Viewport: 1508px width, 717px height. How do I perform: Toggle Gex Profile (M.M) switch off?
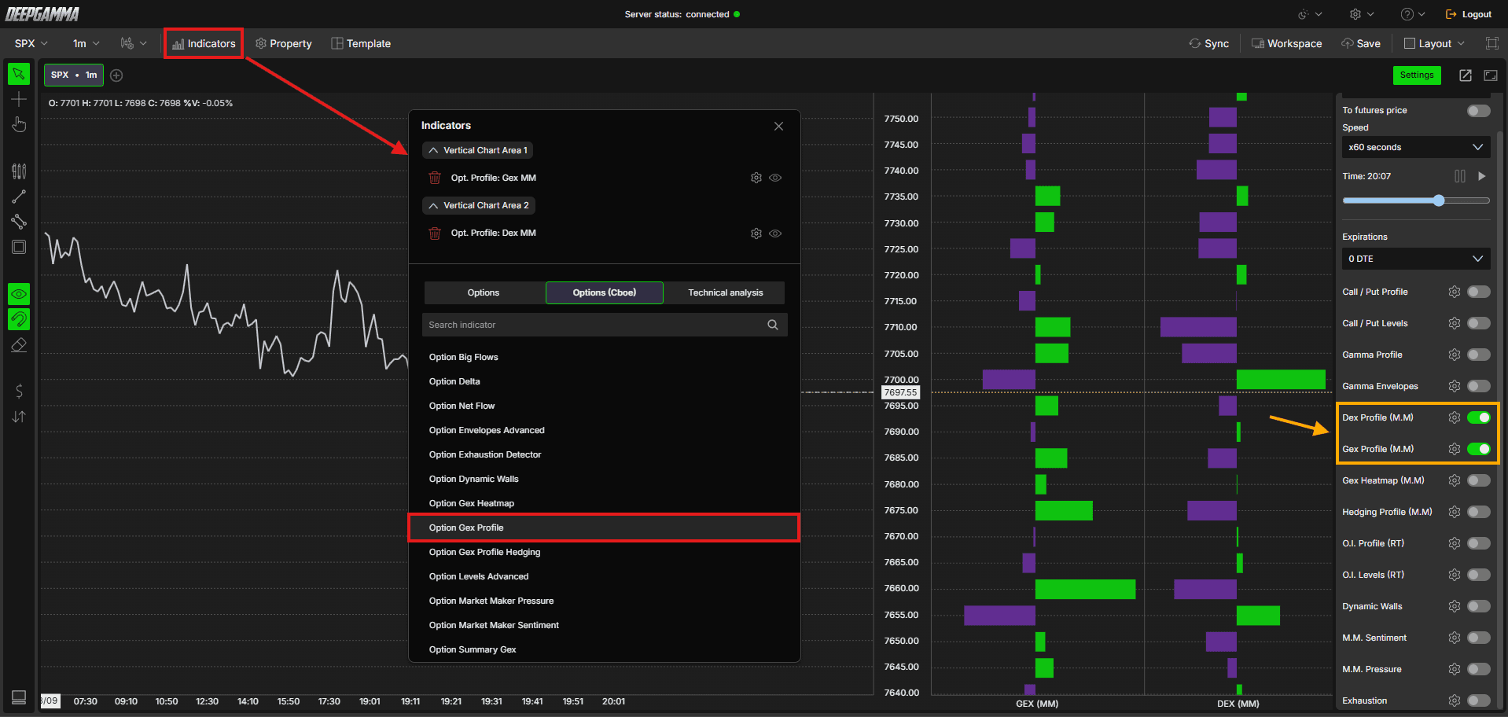click(1479, 449)
